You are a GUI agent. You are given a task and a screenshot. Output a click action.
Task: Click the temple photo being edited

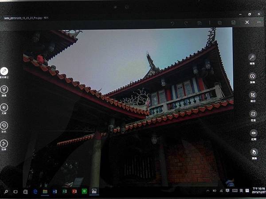point(128,107)
